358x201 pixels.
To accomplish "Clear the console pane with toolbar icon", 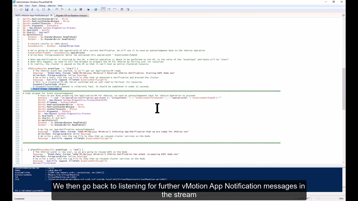I will coord(49,9).
